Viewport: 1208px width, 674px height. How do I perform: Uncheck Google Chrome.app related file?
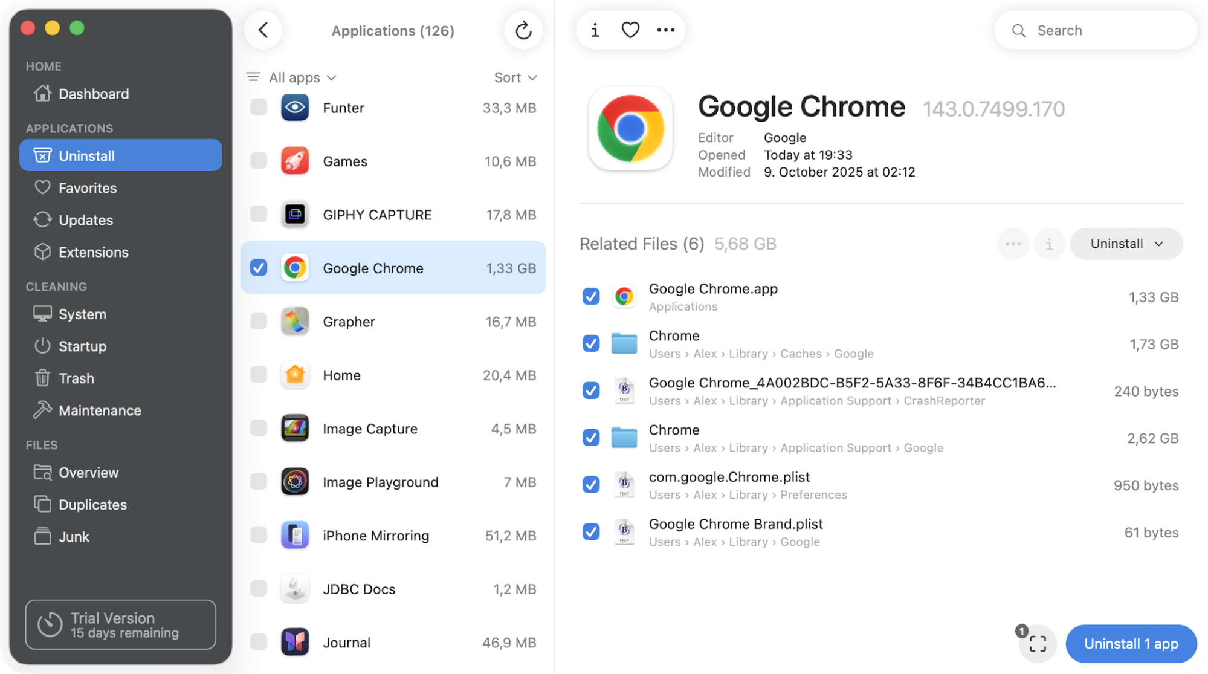point(591,296)
